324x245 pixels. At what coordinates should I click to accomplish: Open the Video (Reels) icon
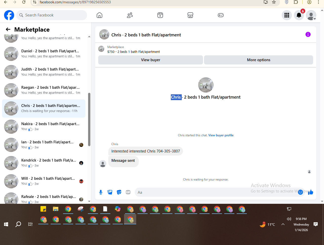click(160, 15)
